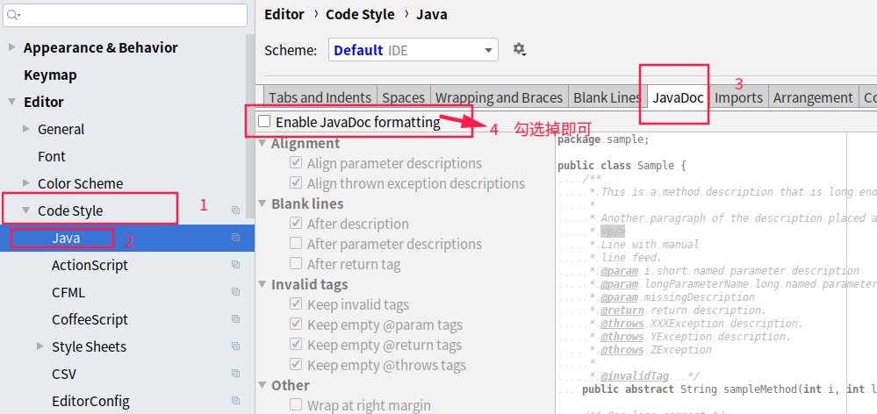Switch to Tabs and Indents tab
877x414 pixels.
[320, 97]
